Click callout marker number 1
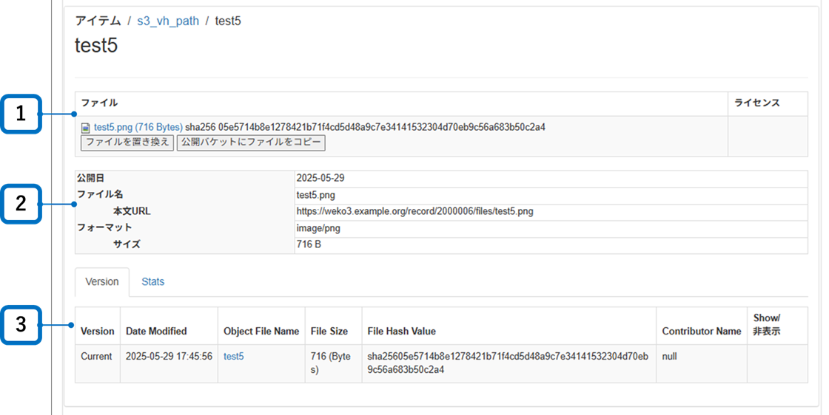This screenshot has width=829, height=415. click(x=21, y=114)
